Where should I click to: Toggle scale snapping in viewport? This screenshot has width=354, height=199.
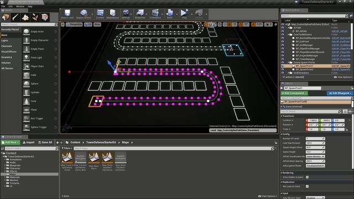(x=253, y=24)
